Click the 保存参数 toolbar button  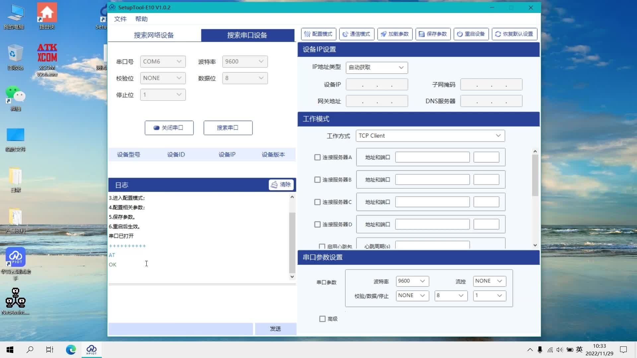433,34
